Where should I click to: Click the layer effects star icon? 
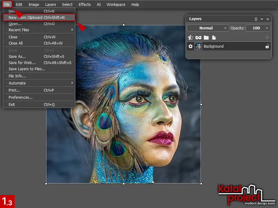[x=191, y=37]
